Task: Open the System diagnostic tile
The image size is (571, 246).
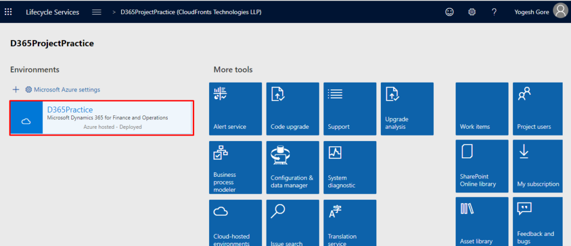Action: point(350,167)
